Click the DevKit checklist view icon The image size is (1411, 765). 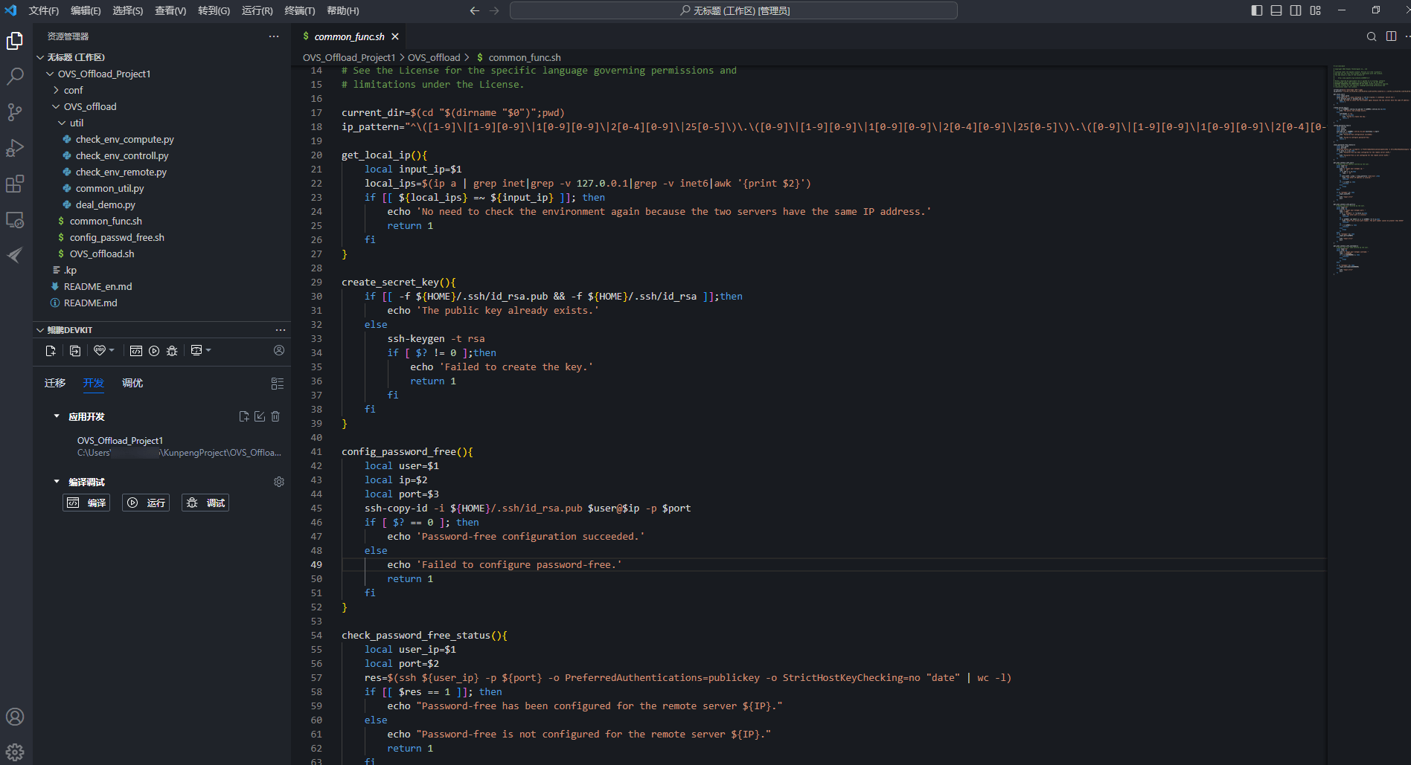tap(278, 384)
